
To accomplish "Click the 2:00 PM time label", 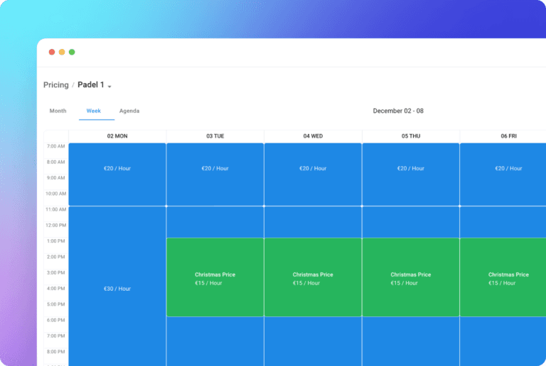I will pos(55,257).
